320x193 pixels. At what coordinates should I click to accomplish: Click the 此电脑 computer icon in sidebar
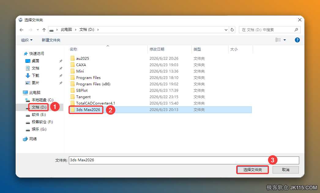[25, 92]
